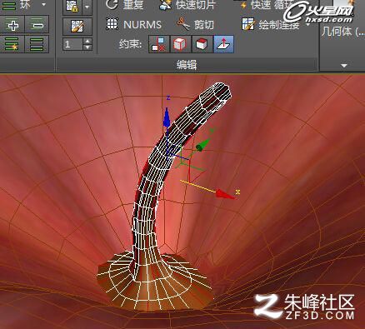Enable the face constraint cube
Viewport: 365px width, 329px height.
pos(202,44)
